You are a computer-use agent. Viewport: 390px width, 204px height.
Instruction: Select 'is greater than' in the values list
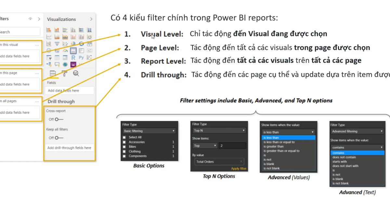273,146
